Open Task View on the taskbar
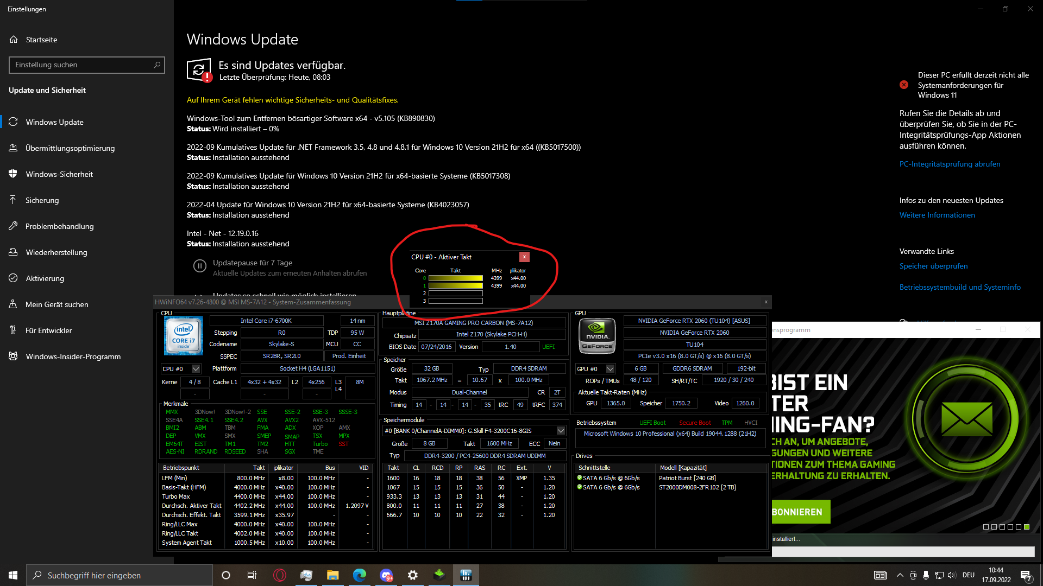 252,575
